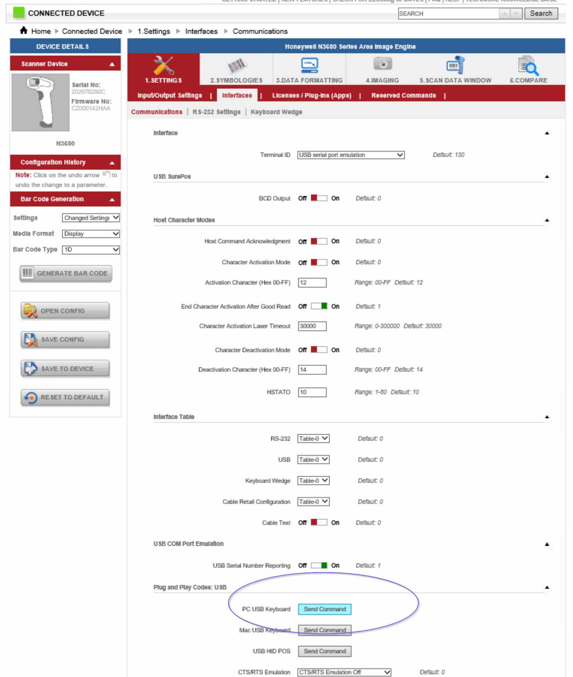Send Command for Mac USB Keyboard
573x677 pixels.
tap(324, 630)
